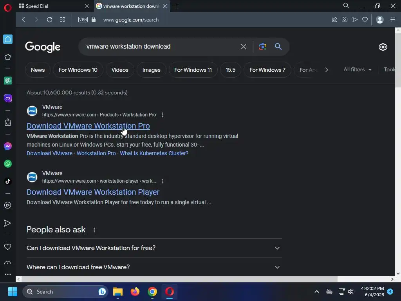Open TikTok in the sidebar

pyautogui.click(x=8, y=181)
